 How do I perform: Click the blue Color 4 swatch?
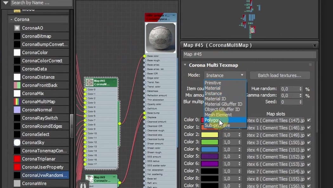210,149
